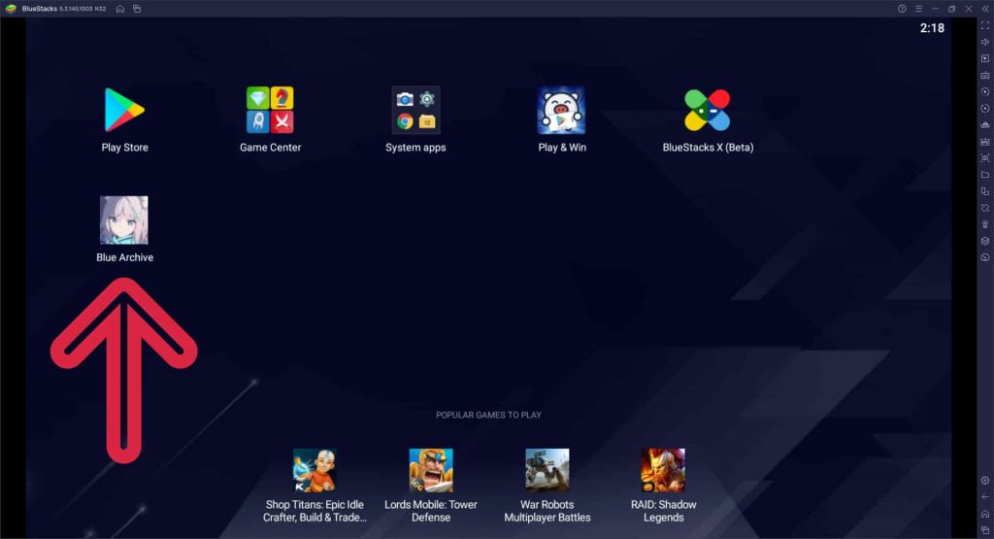This screenshot has width=994, height=539.
Task: Open settings gear at sidebar bottom
Action: point(985,481)
